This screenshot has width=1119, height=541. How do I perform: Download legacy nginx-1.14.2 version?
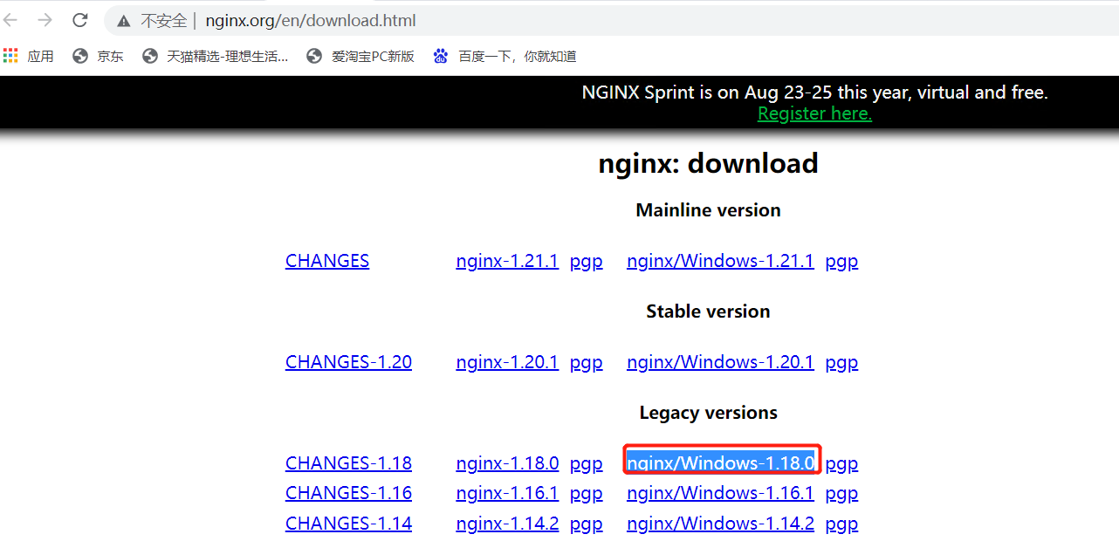coord(507,523)
